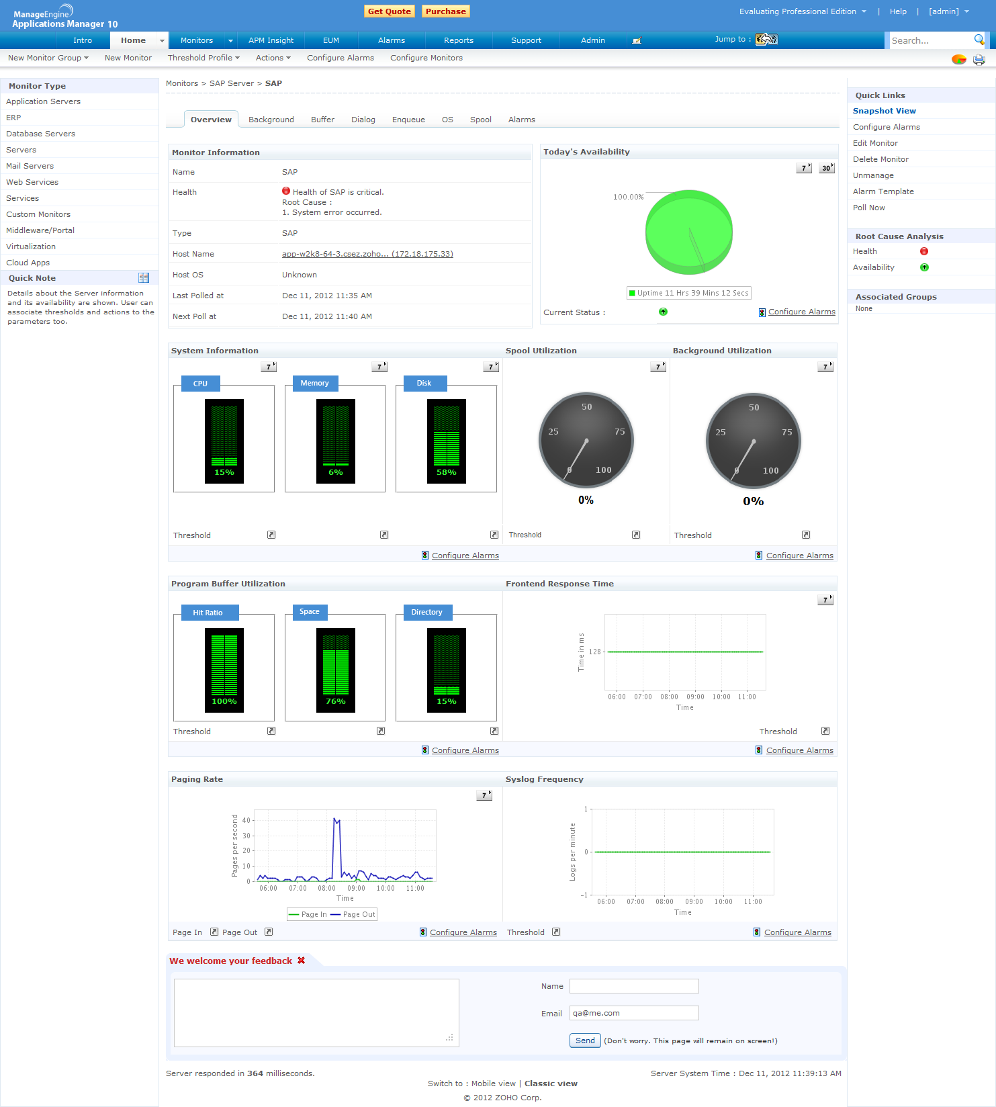Click the Page In threshold icon
996x1107 pixels.
(x=214, y=932)
